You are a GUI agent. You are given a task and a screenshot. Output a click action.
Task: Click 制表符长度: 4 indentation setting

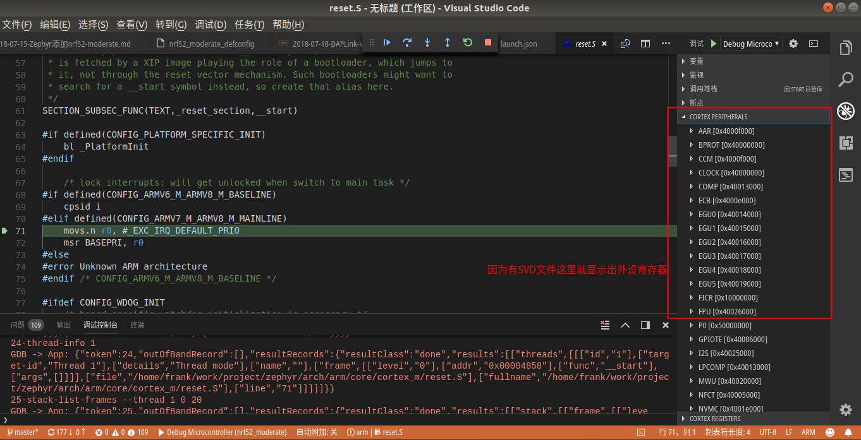[728, 432]
